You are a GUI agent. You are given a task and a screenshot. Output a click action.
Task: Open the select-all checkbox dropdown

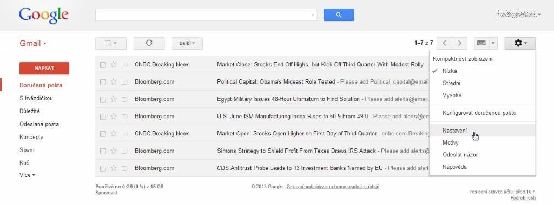click(111, 43)
